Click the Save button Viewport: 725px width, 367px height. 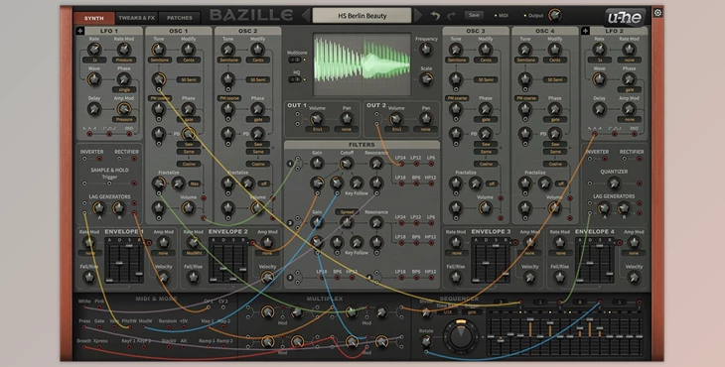coord(474,15)
